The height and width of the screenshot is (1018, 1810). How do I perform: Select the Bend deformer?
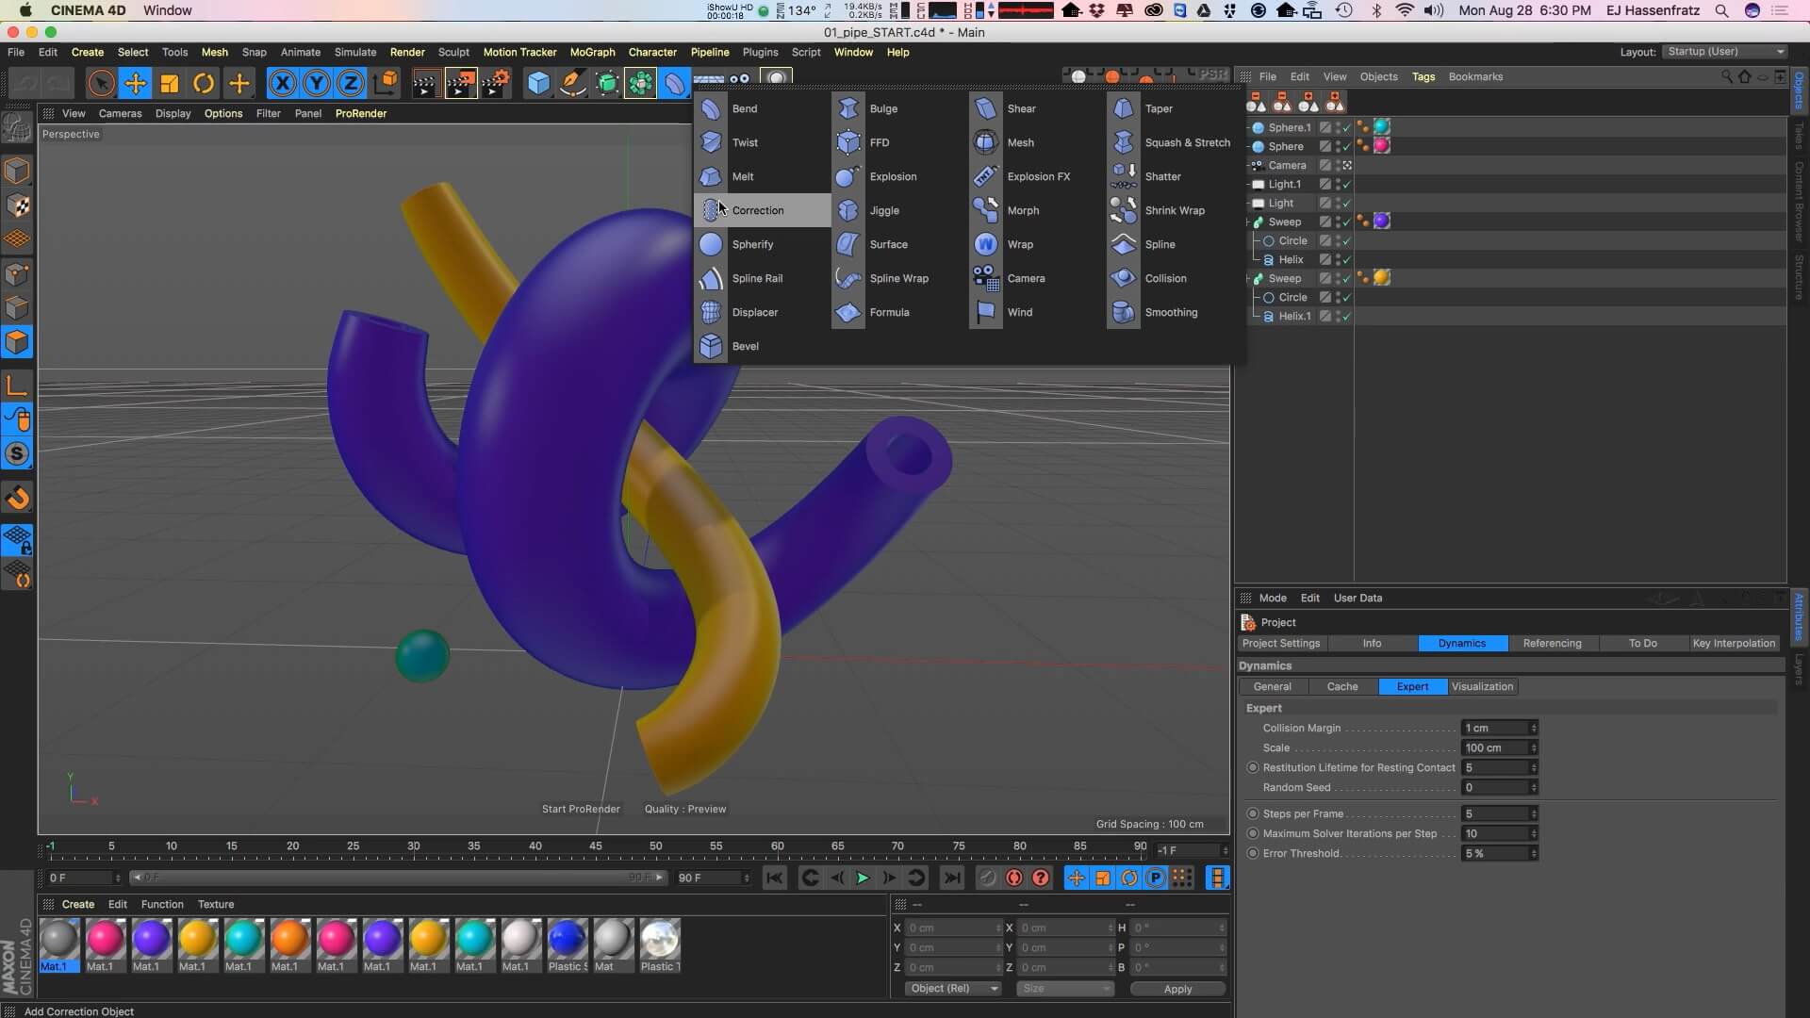click(745, 108)
